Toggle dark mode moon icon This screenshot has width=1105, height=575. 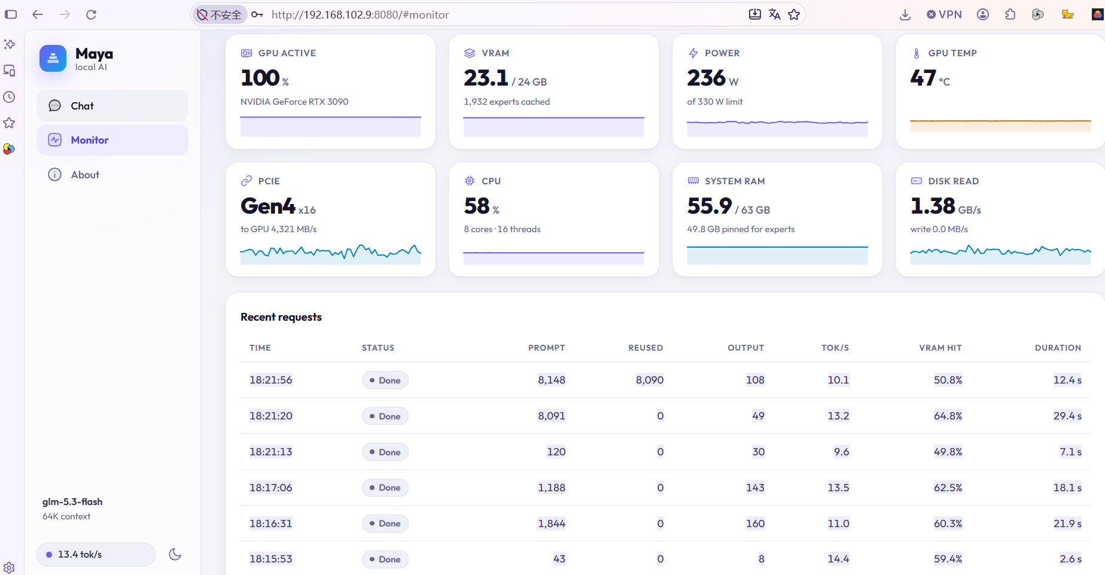click(x=175, y=555)
